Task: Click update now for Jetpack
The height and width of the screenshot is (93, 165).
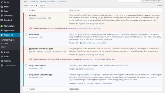Action: 110,59
